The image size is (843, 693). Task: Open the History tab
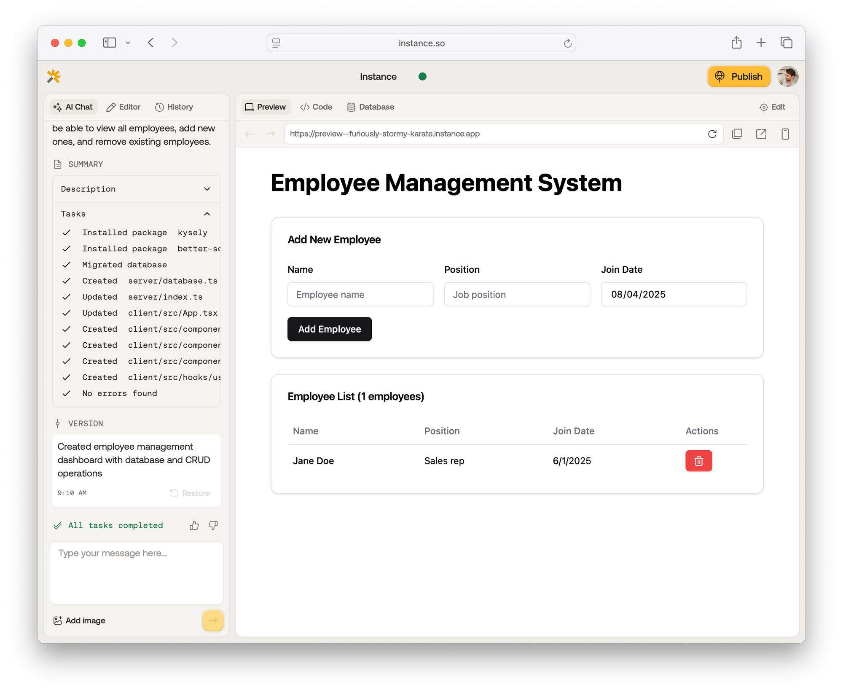174,107
